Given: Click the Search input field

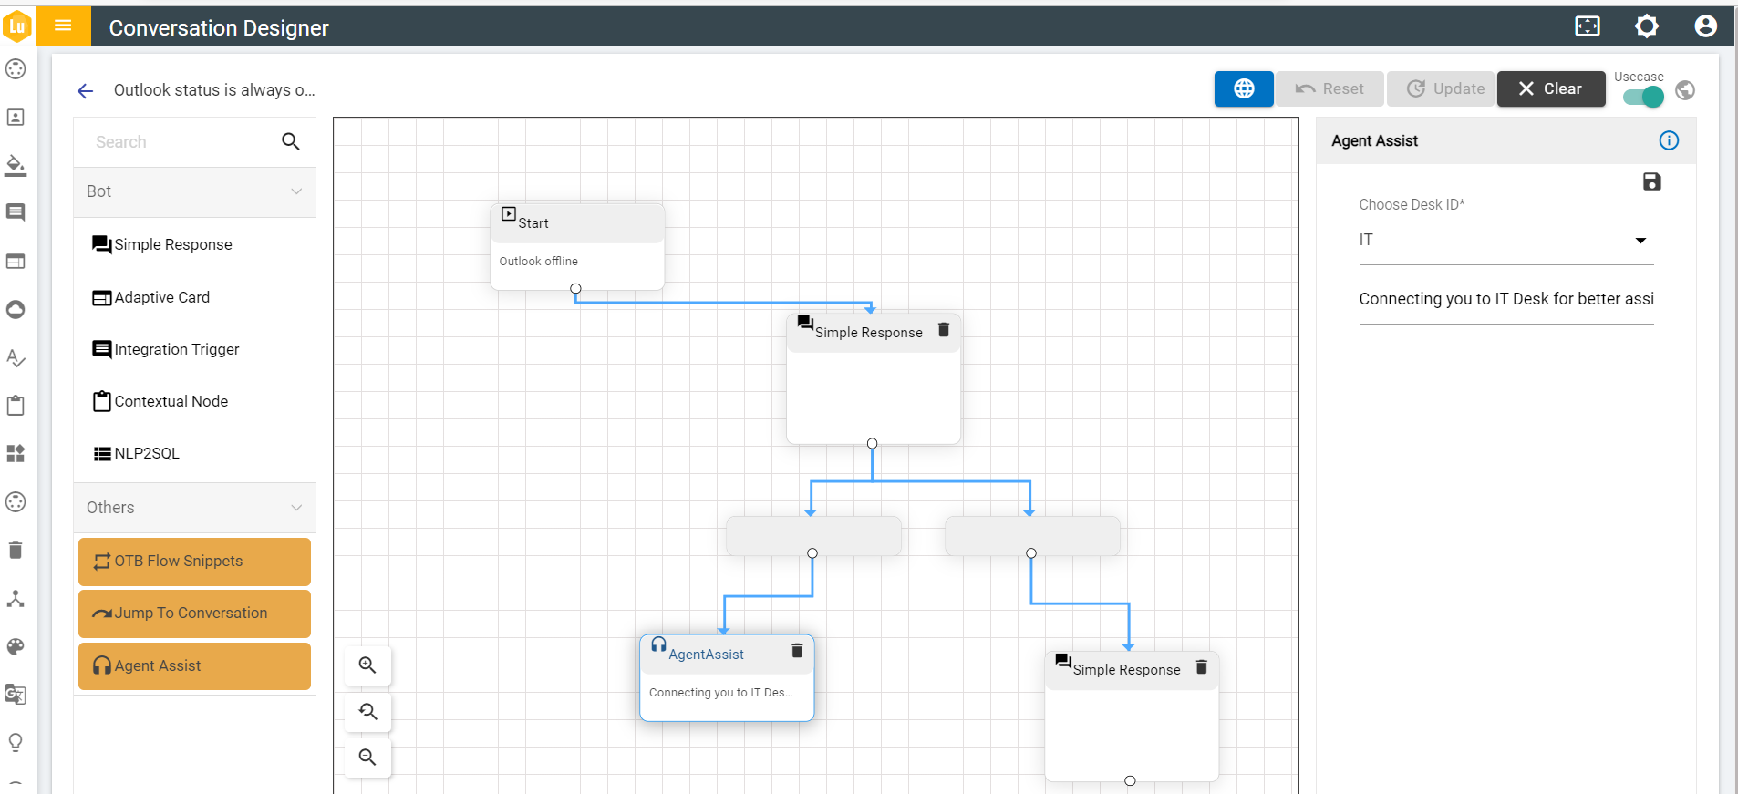Looking at the screenshot, I should (182, 142).
